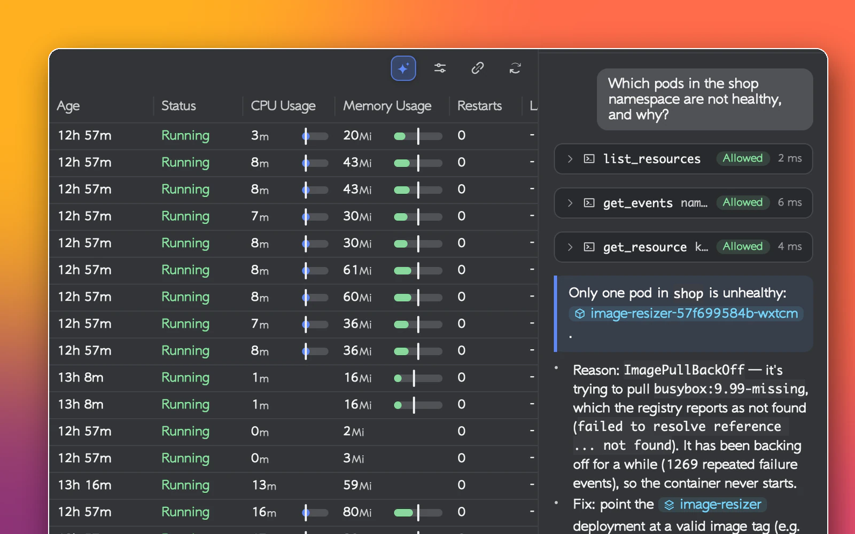The width and height of the screenshot is (855, 534).
Task: Click the terminal icon beside get_resource
Action: 589,247
